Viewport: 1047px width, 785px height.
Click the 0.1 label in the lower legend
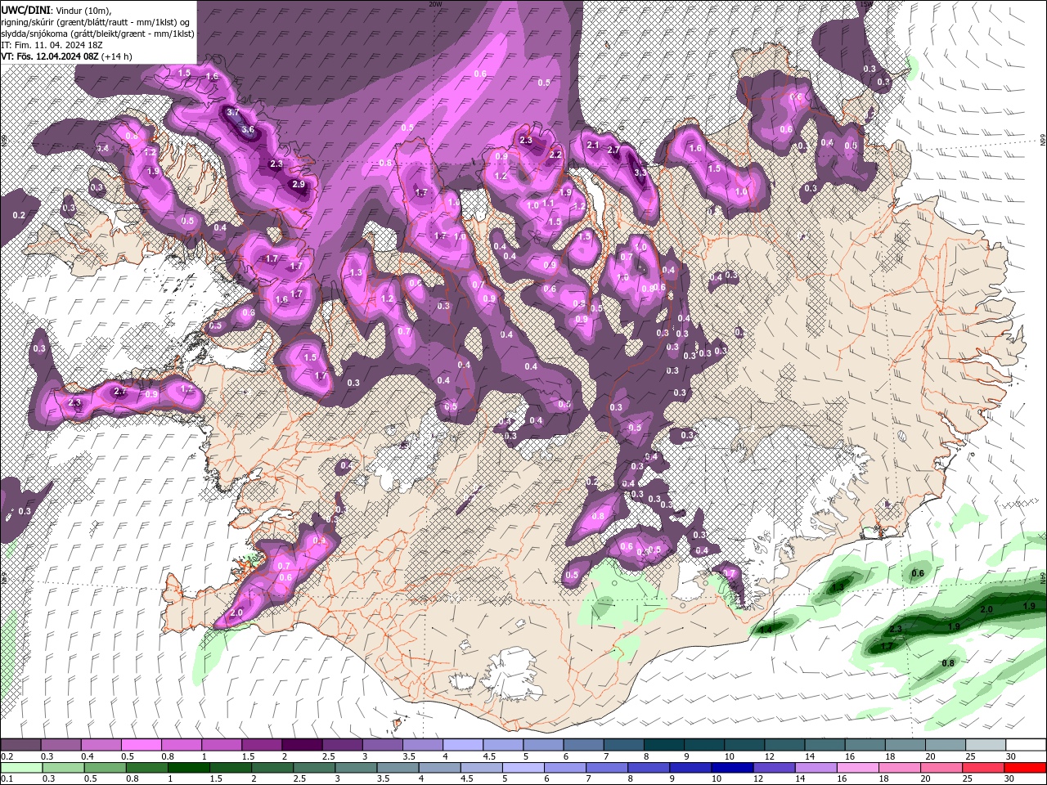(8, 778)
